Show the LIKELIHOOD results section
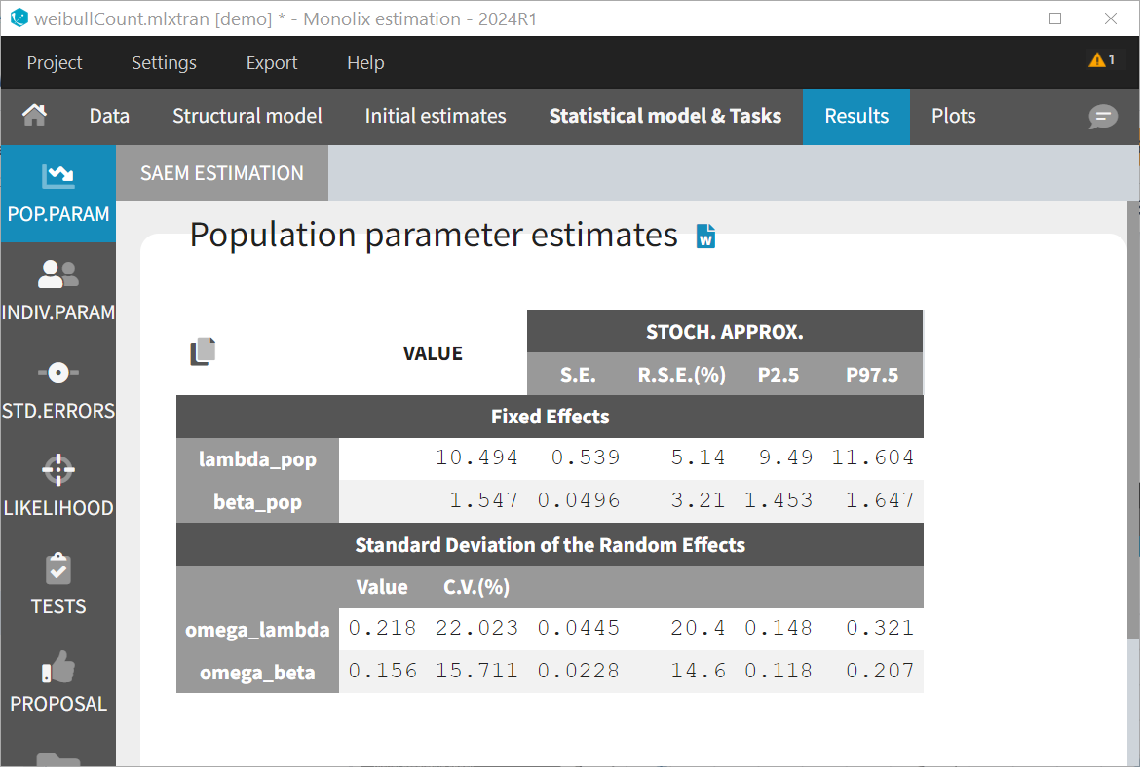Screen dimensions: 1140x767 57,487
